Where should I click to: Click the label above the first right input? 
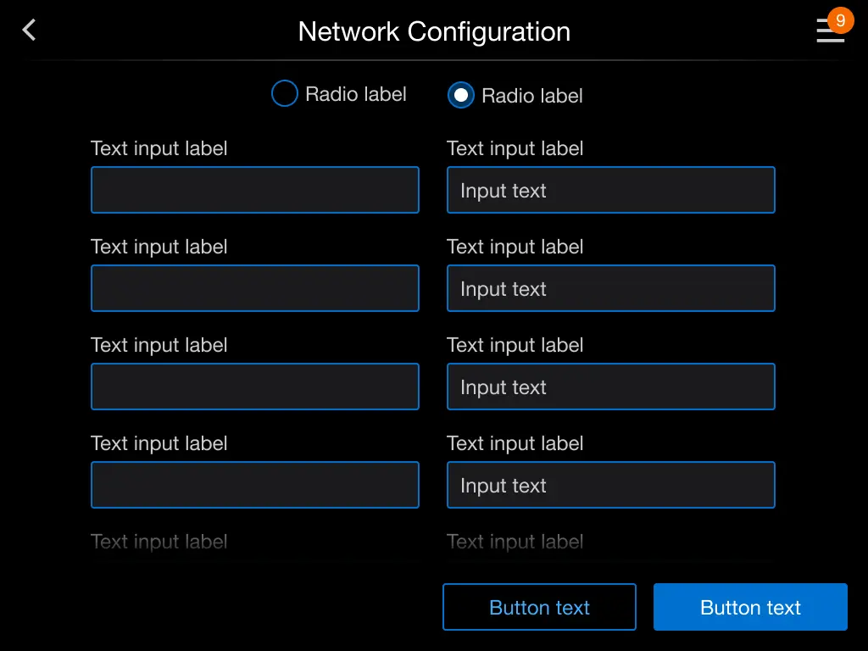tap(515, 148)
